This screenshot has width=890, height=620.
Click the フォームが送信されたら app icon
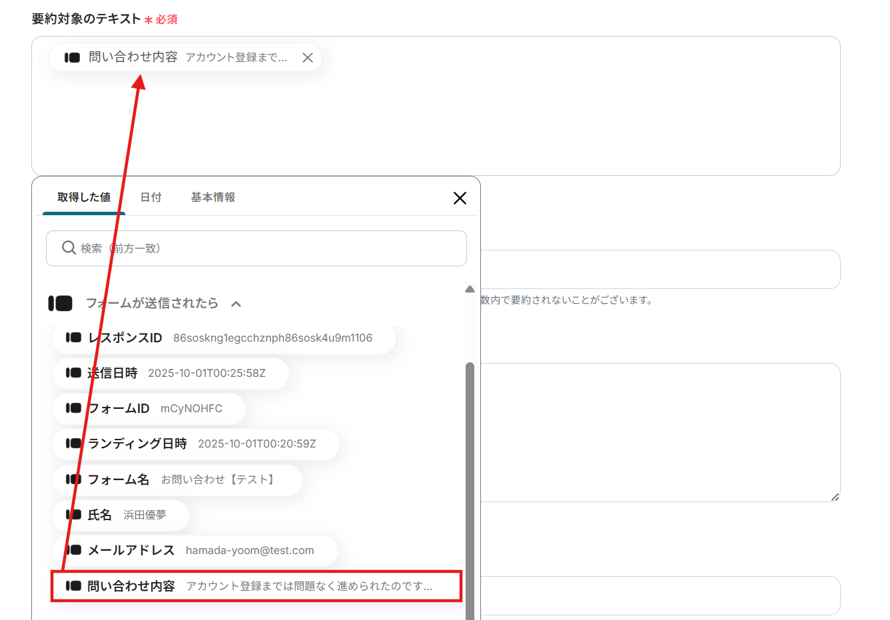coord(61,303)
